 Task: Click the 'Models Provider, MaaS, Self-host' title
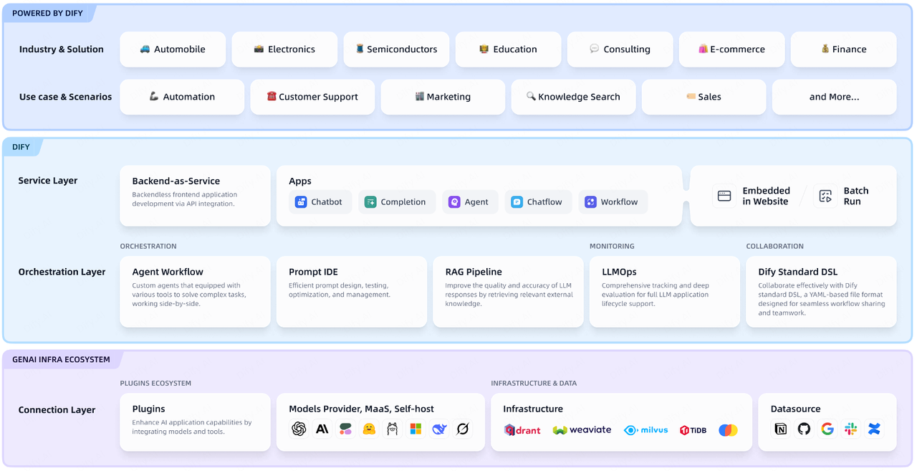[x=361, y=409]
